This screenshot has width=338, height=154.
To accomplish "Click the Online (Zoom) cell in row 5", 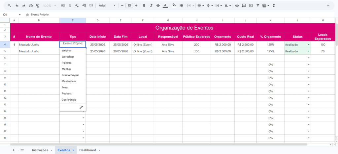I will pos(143,51).
